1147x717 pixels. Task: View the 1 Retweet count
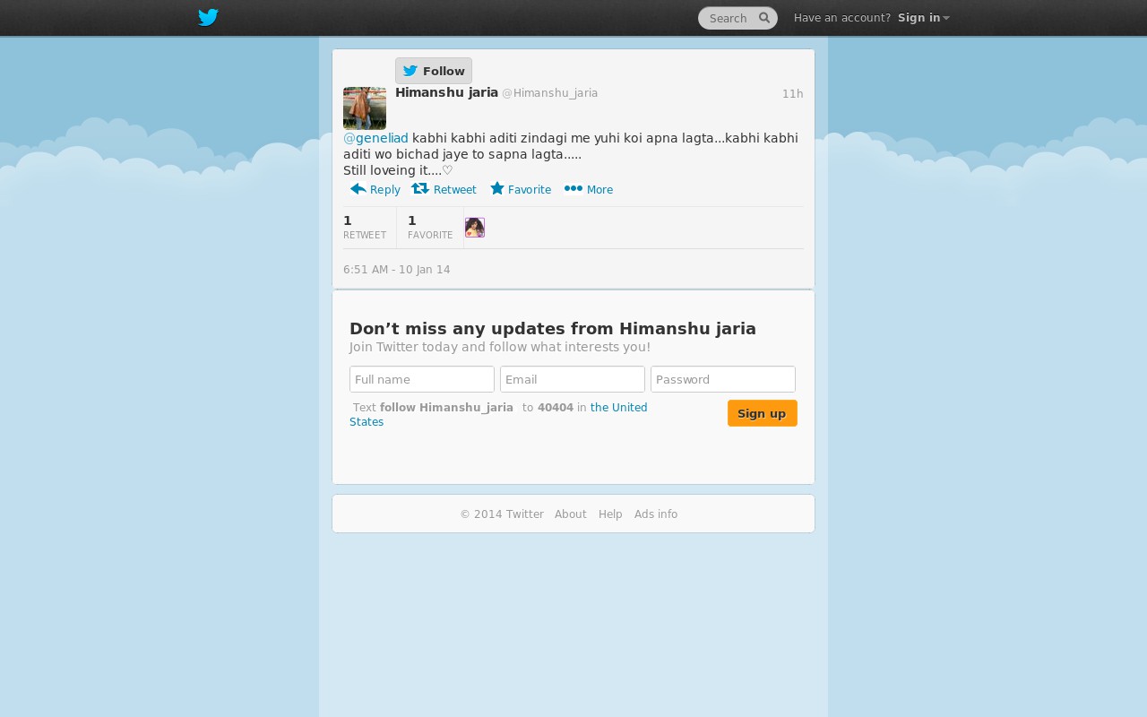[365, 228]
